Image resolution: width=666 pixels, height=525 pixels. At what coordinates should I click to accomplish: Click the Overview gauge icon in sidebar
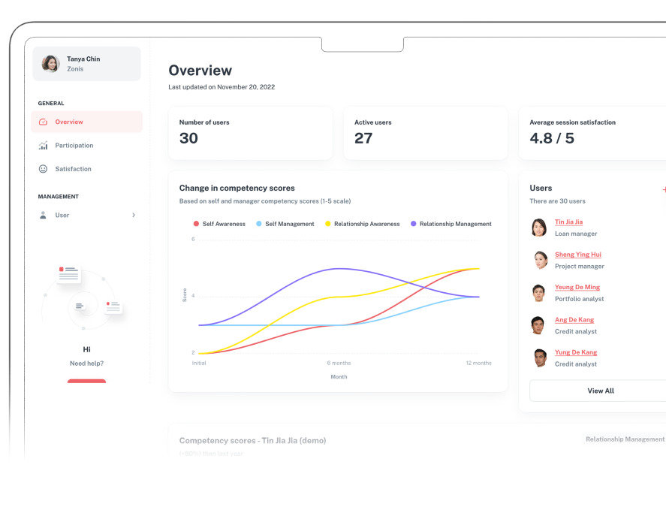pos(43,122)
